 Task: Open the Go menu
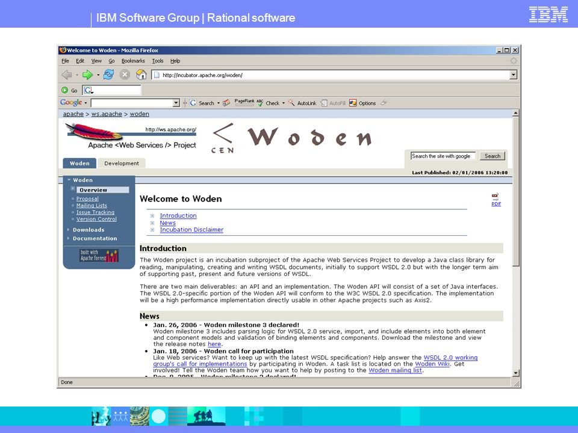pos(112,61)
